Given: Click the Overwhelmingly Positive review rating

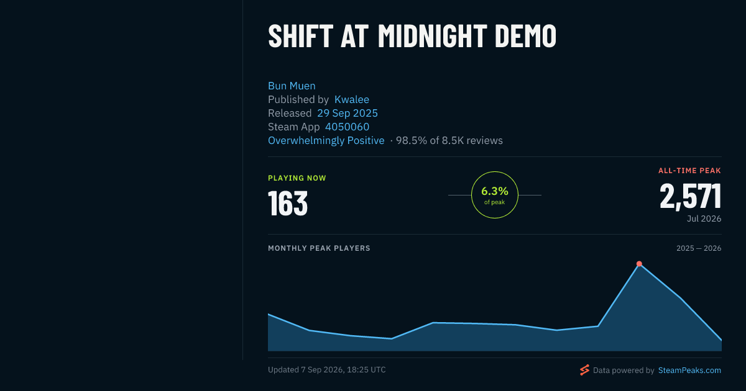Looking at the screenshot, I should (x=326, y=140).
